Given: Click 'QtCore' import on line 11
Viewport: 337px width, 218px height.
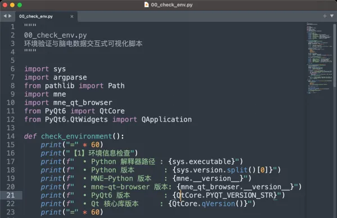Looking at the screenshot, I should click(x=112, y=111).
